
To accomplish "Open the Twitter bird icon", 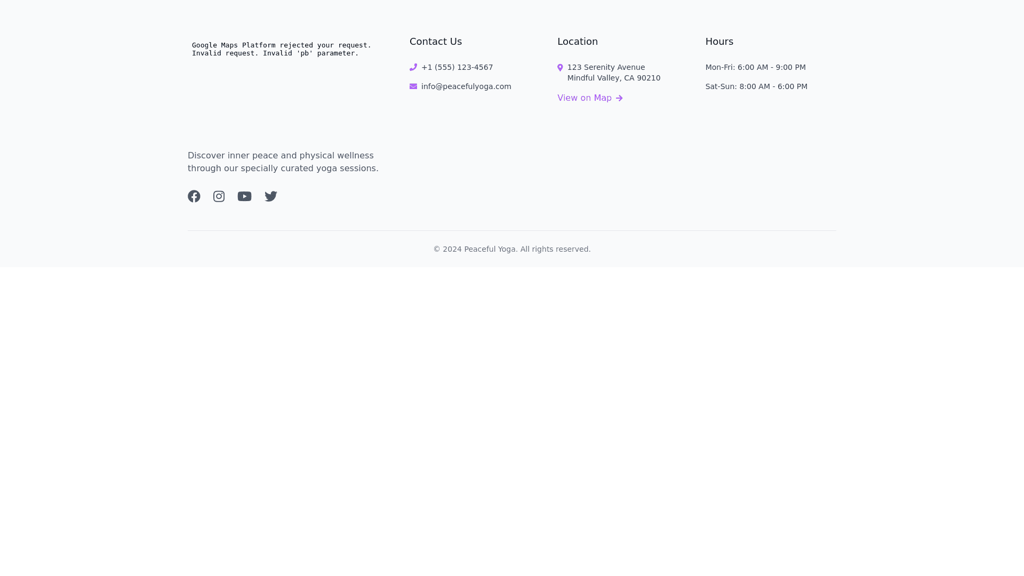I will 271,196.
